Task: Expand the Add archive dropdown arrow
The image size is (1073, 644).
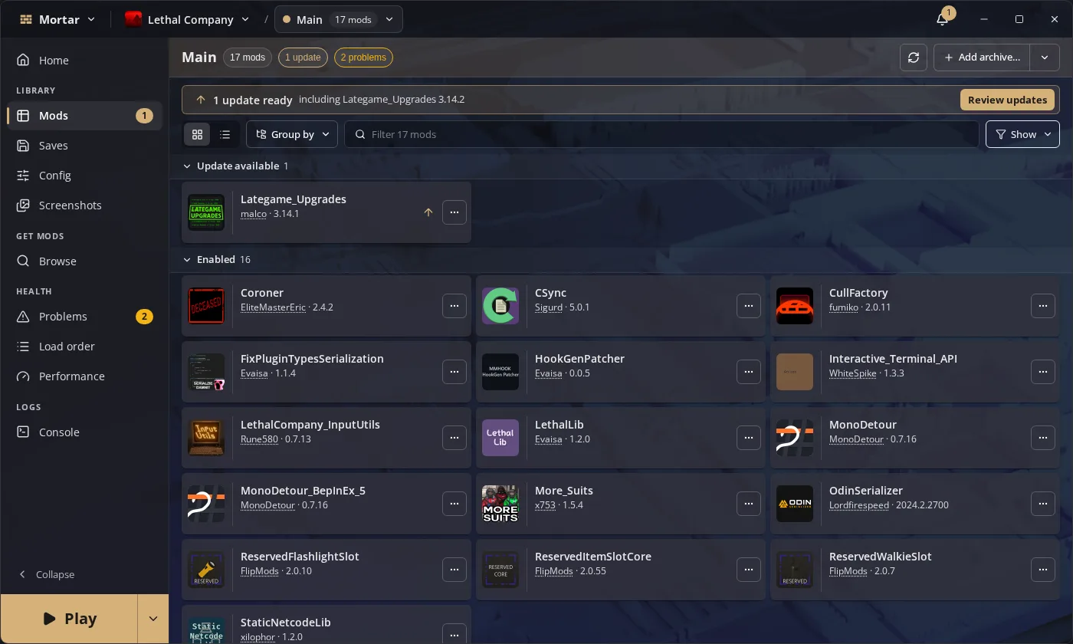Action: pos(1045,58)
